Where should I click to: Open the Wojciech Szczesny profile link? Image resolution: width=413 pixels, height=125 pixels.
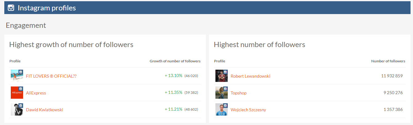(248, 110)
